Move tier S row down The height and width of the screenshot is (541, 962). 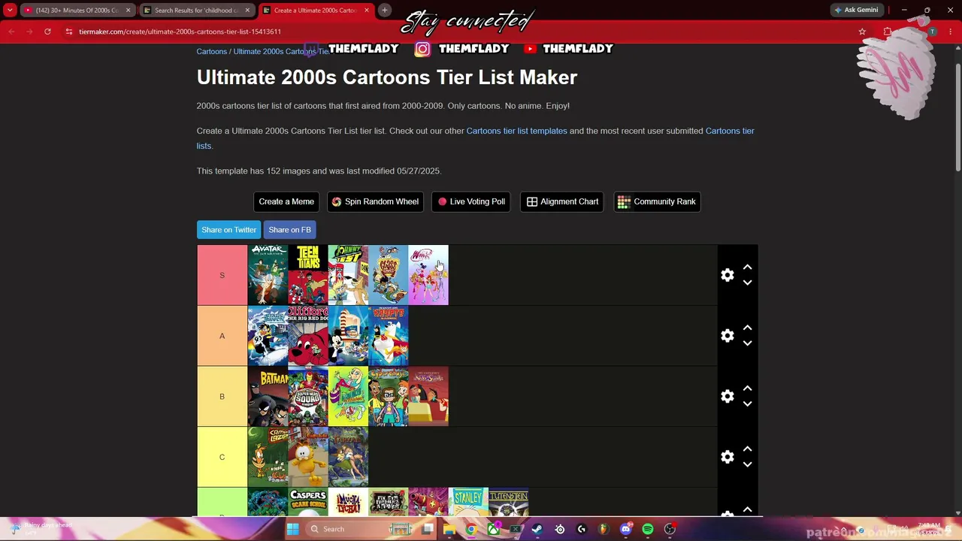(747, 283)
